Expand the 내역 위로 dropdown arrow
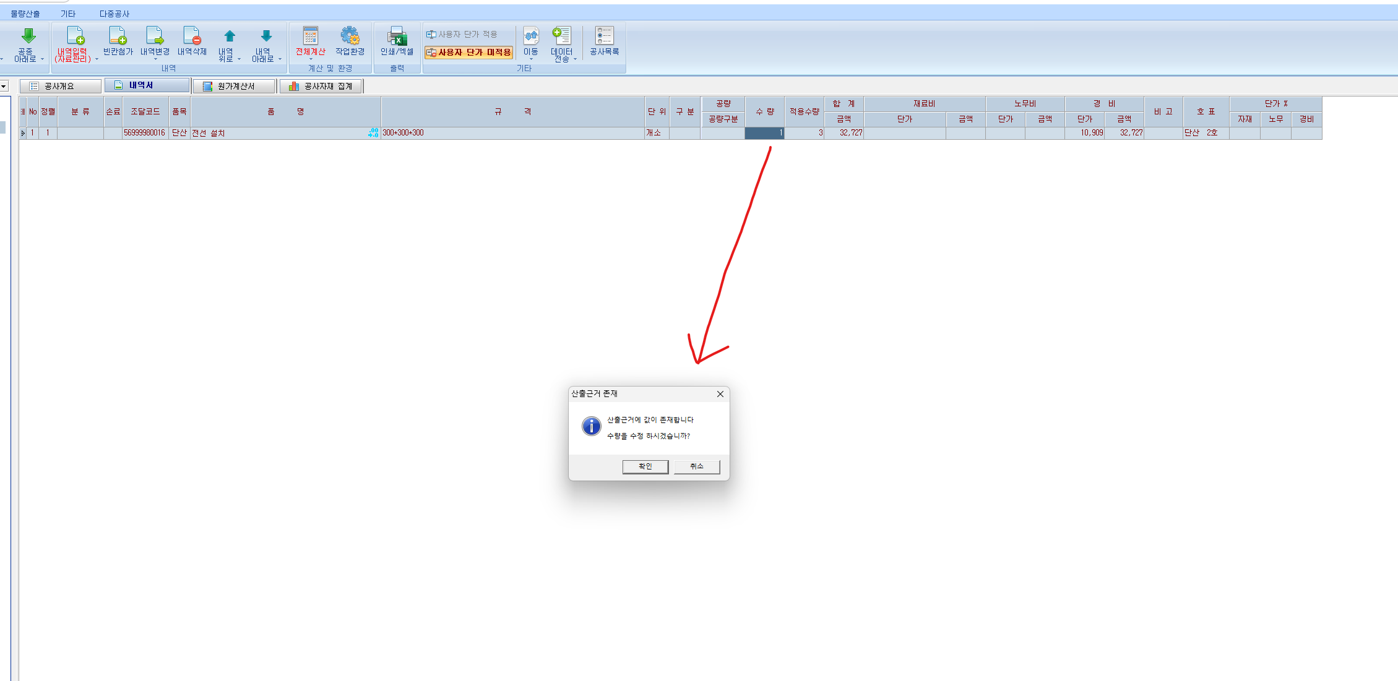This screenshot has width=1398, height=681. [239, 59]
